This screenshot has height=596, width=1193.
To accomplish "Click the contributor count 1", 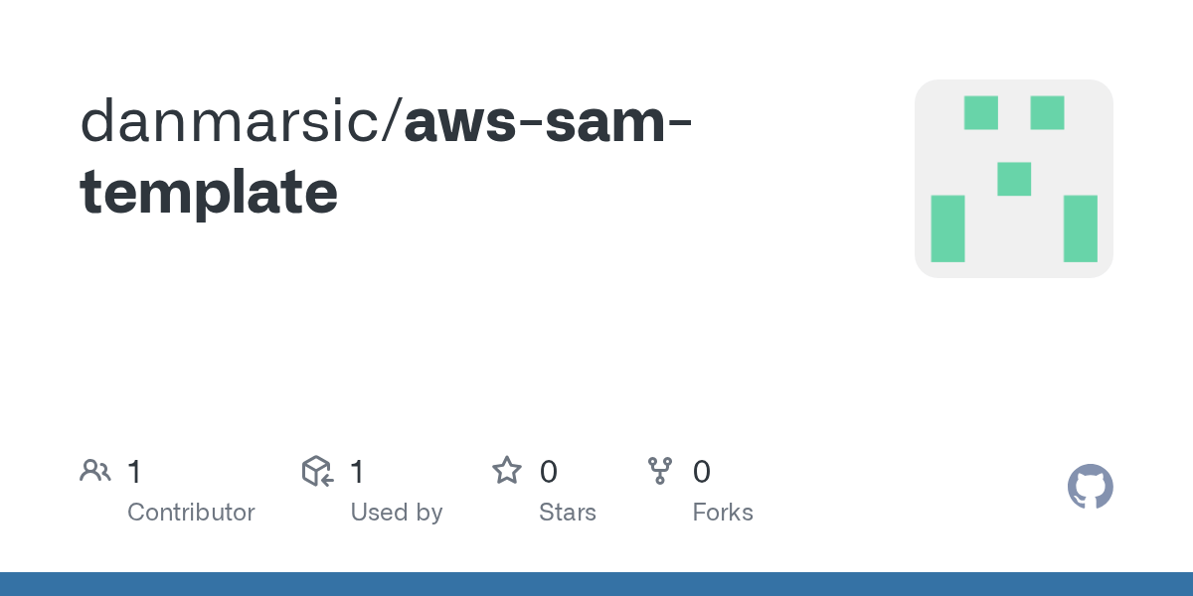I will pyautogui.click(x=134, y=472).
